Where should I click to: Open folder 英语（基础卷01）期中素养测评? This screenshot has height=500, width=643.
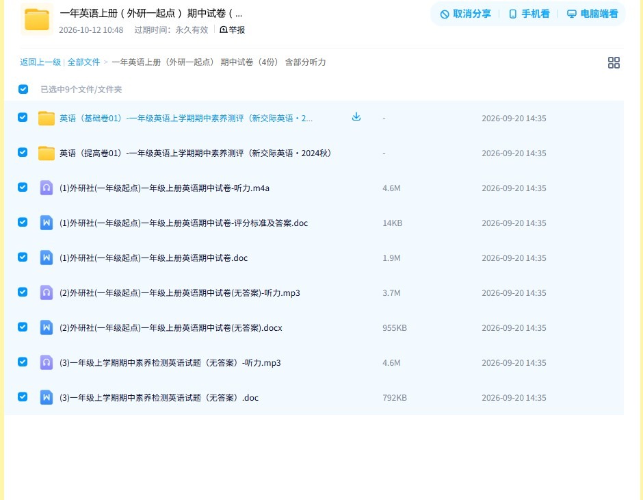186,118
